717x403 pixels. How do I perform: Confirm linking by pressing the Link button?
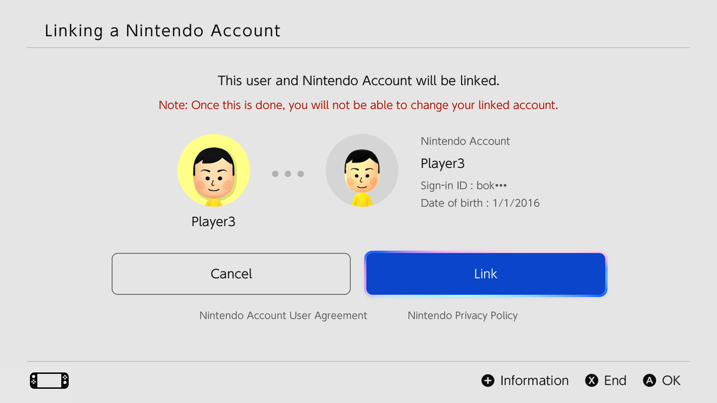click(485, 274)
